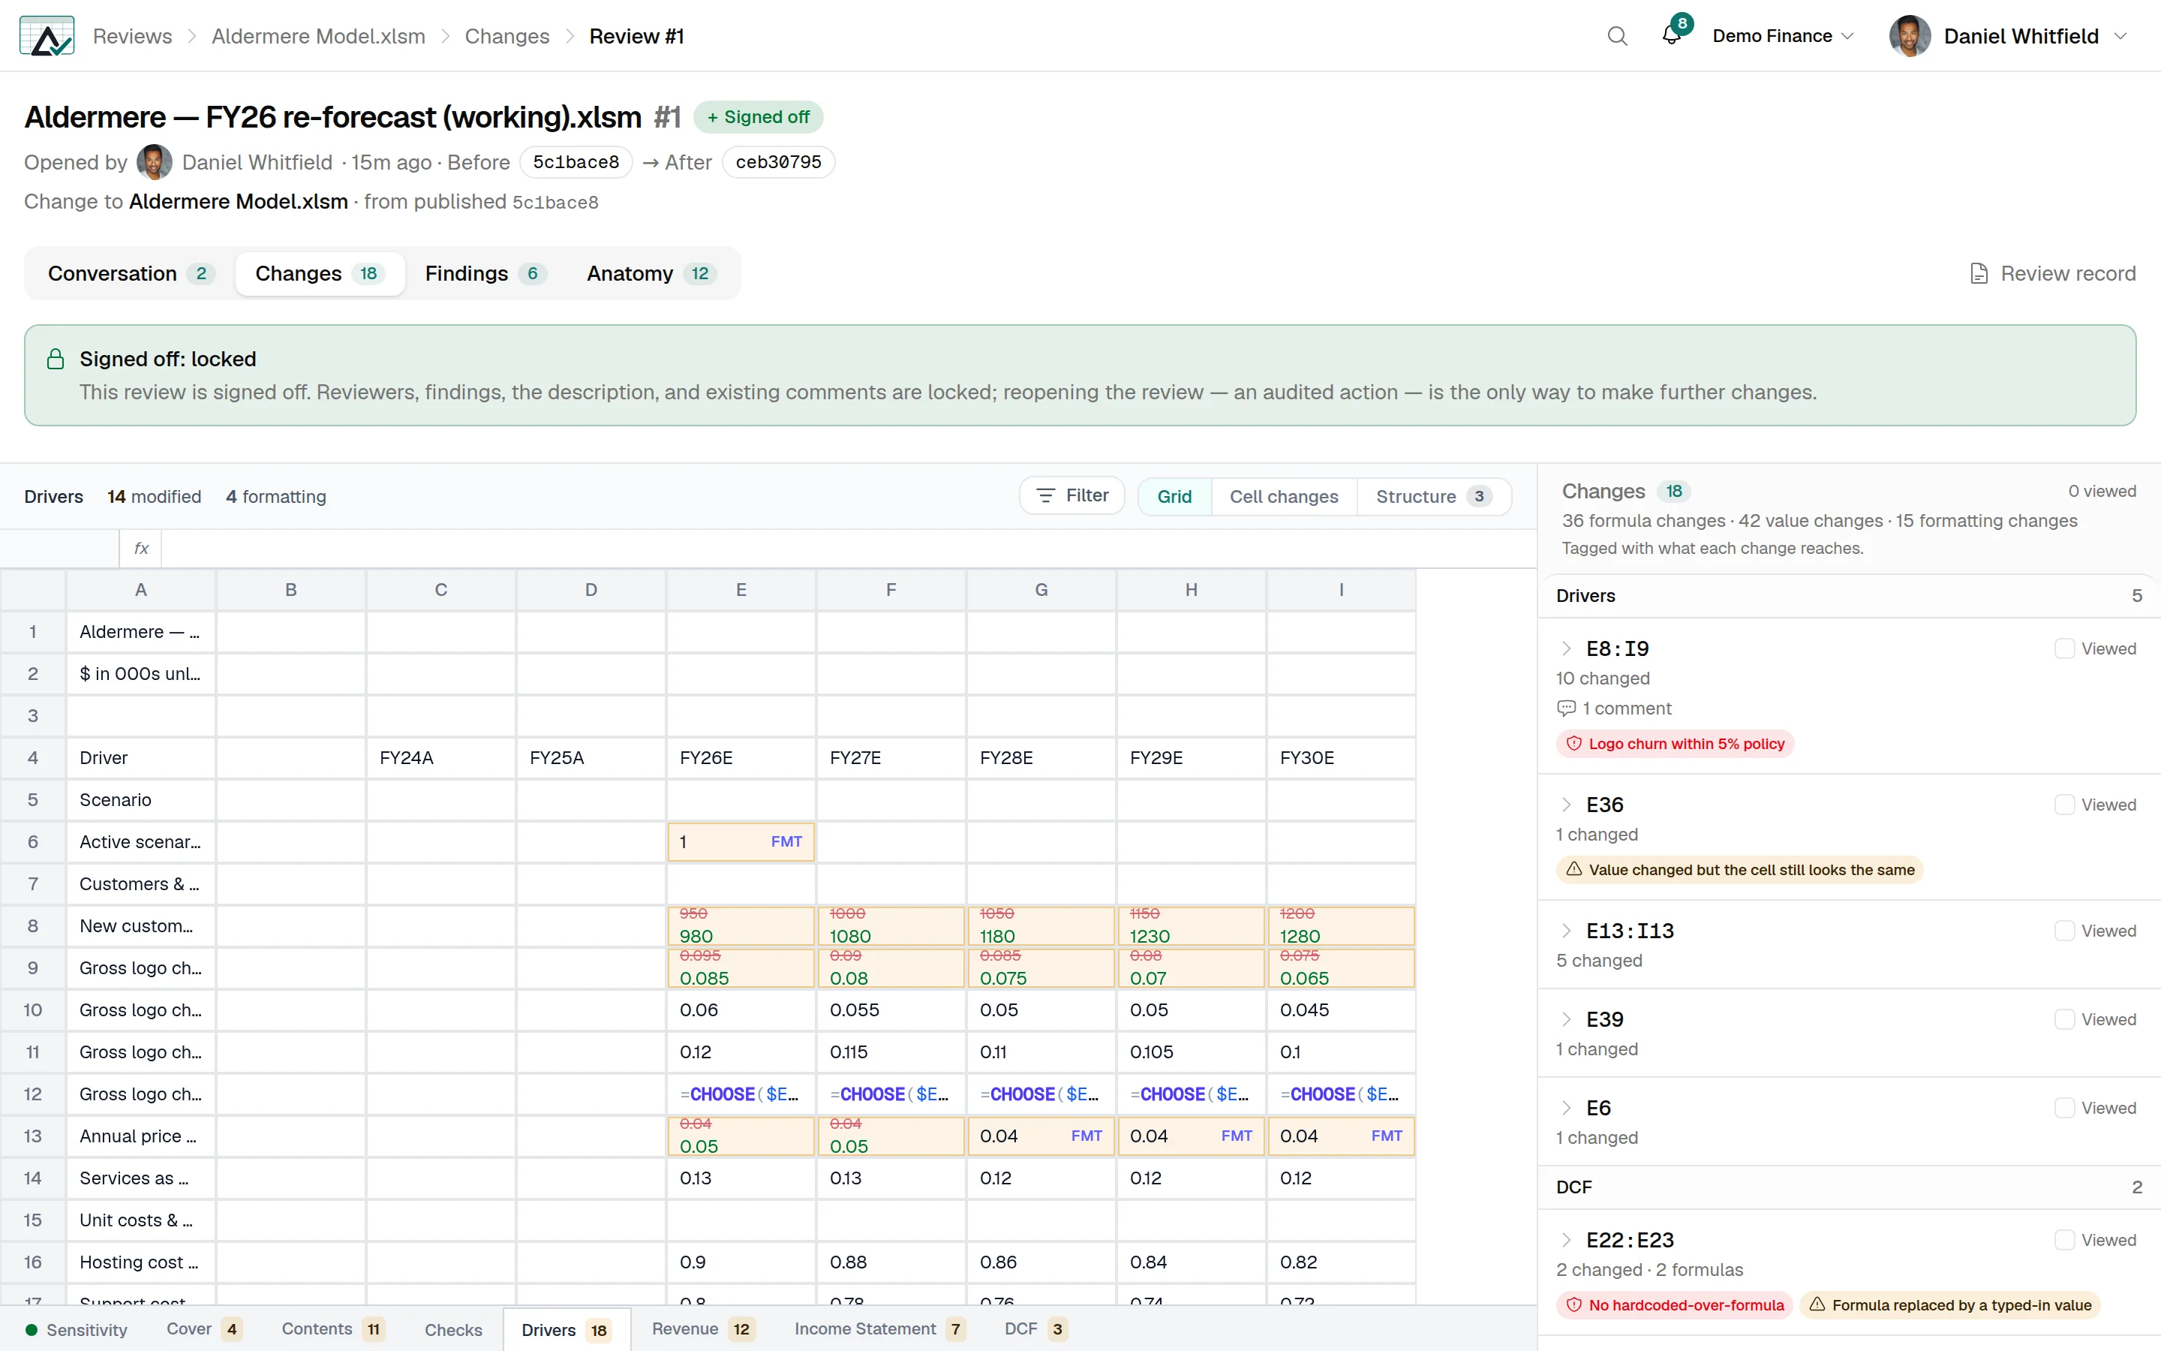Expand the E36 change entry
Screen dimensions: 2161x1351
[x=1565, y=805]
